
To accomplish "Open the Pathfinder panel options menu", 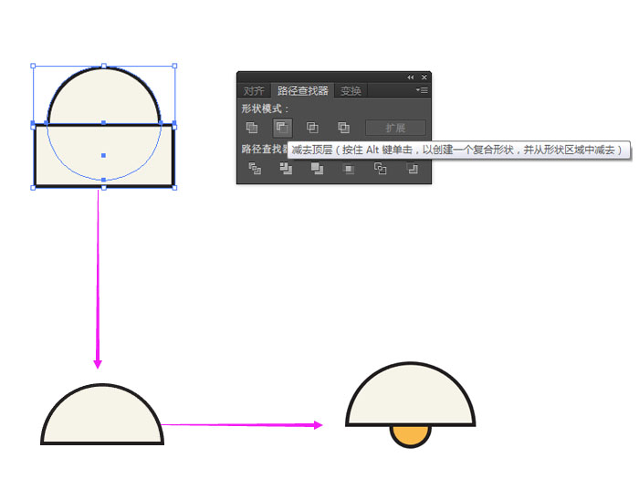I will point(422,89).
